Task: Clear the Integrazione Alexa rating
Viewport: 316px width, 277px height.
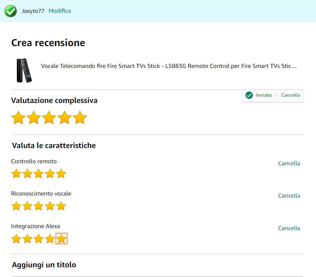Action: coord(289,228)
